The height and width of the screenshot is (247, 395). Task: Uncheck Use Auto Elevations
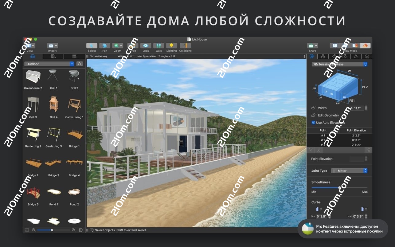(313, 123)
